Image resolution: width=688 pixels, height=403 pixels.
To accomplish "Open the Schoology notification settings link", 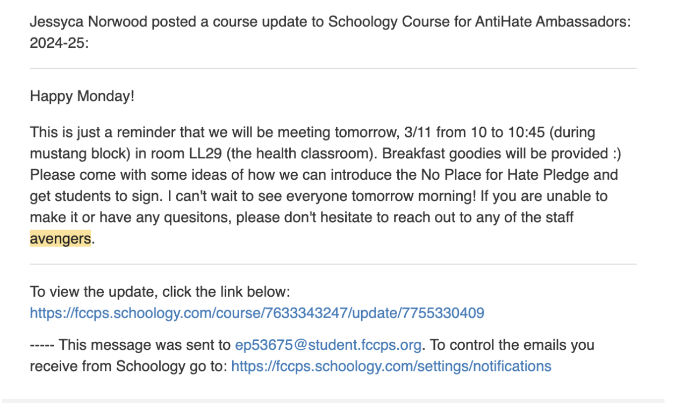I will [x=391, y=366].
